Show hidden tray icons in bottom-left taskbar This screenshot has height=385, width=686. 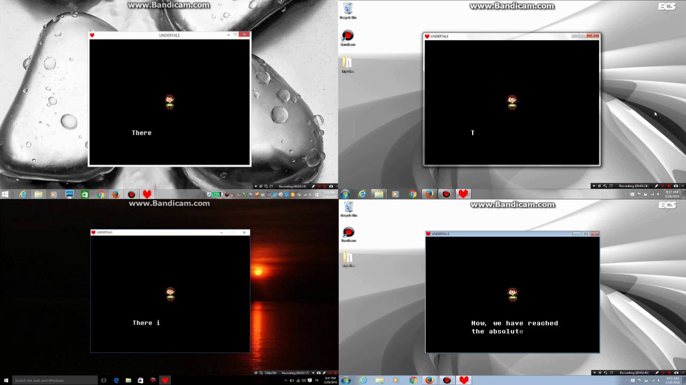[286, 381]
